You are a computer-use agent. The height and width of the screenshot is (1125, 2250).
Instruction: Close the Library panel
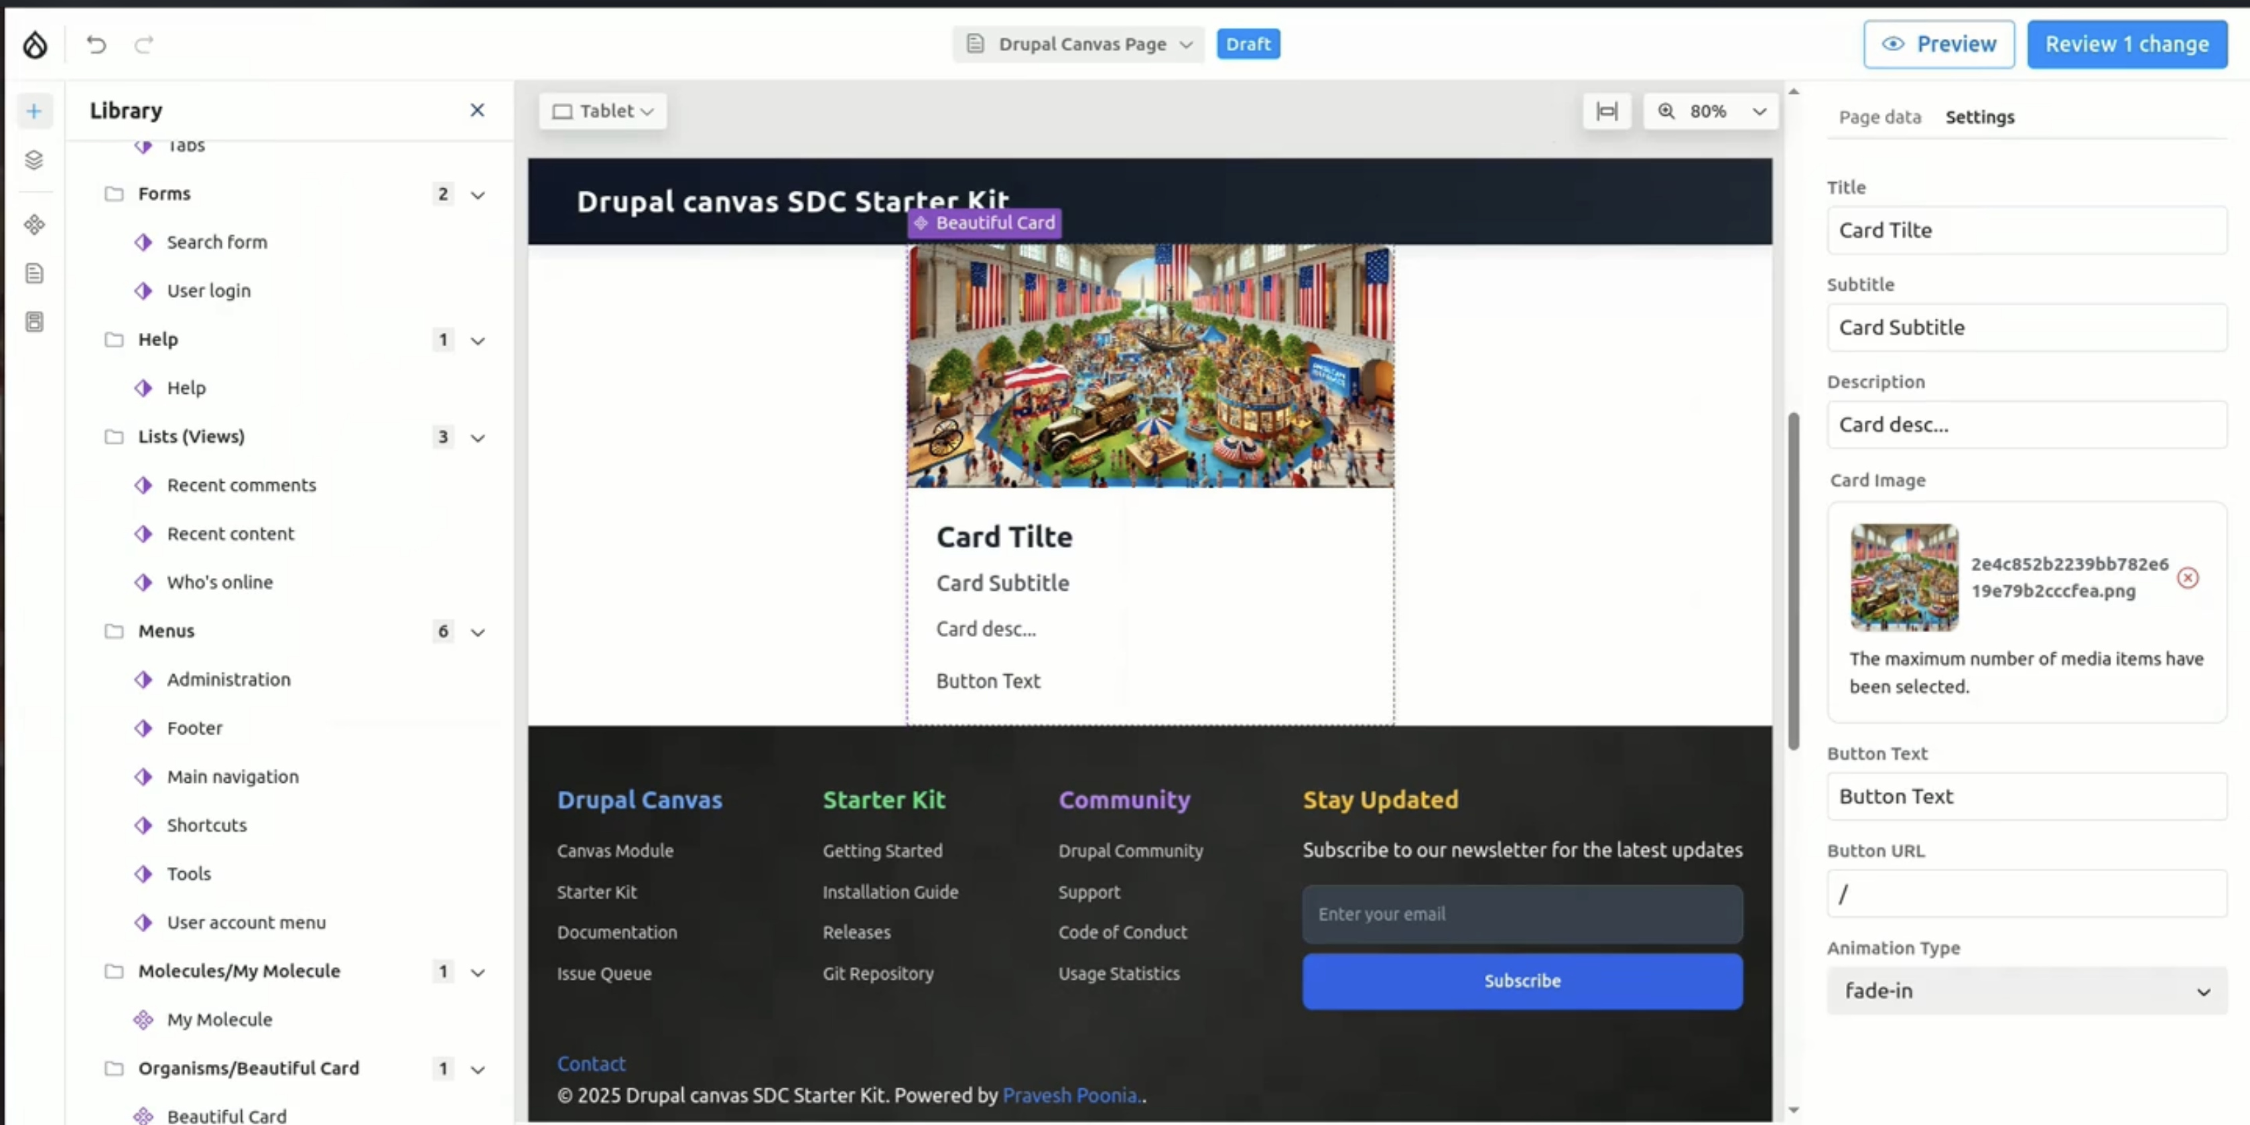[x=477, y=110]
